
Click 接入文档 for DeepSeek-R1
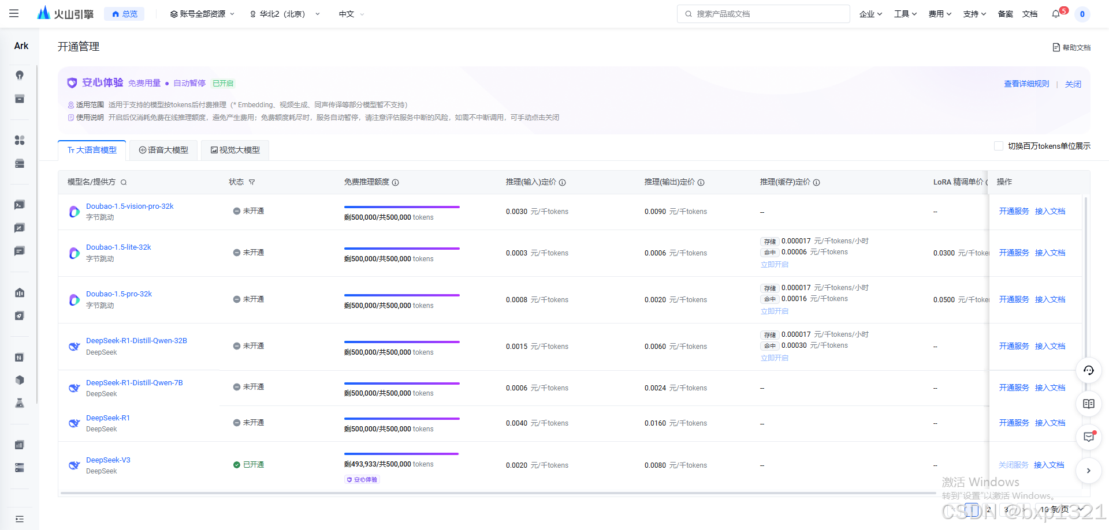[x=1050, y=423]
